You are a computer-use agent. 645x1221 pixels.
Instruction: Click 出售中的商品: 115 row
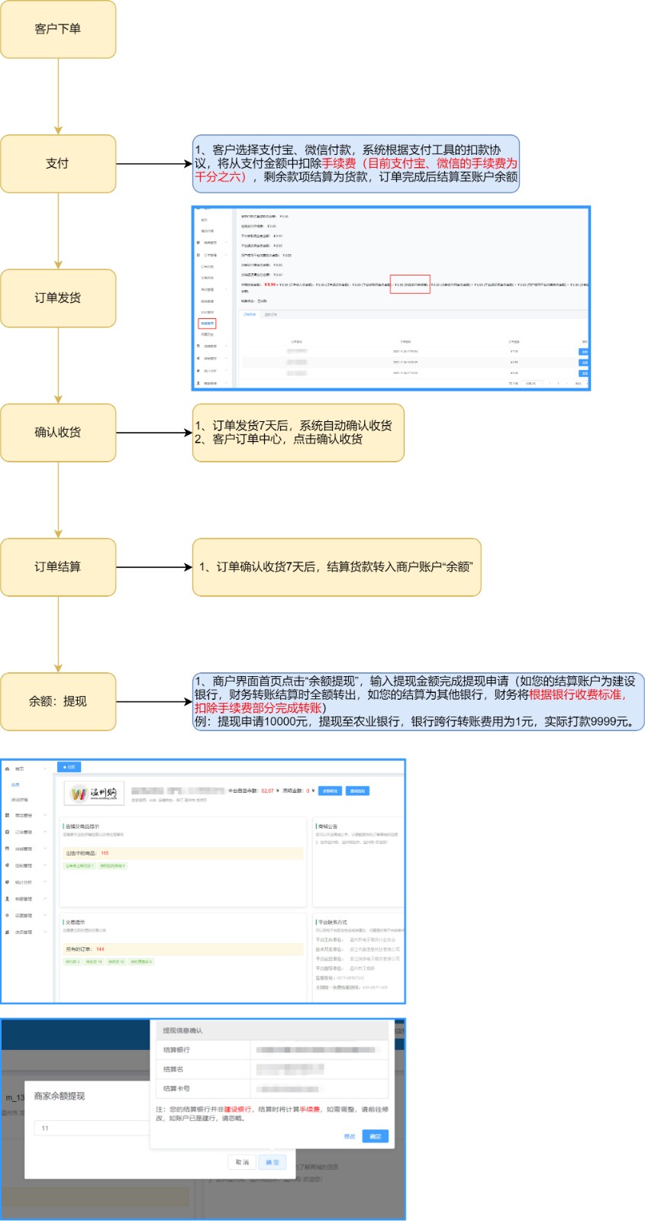click(183, 853)
